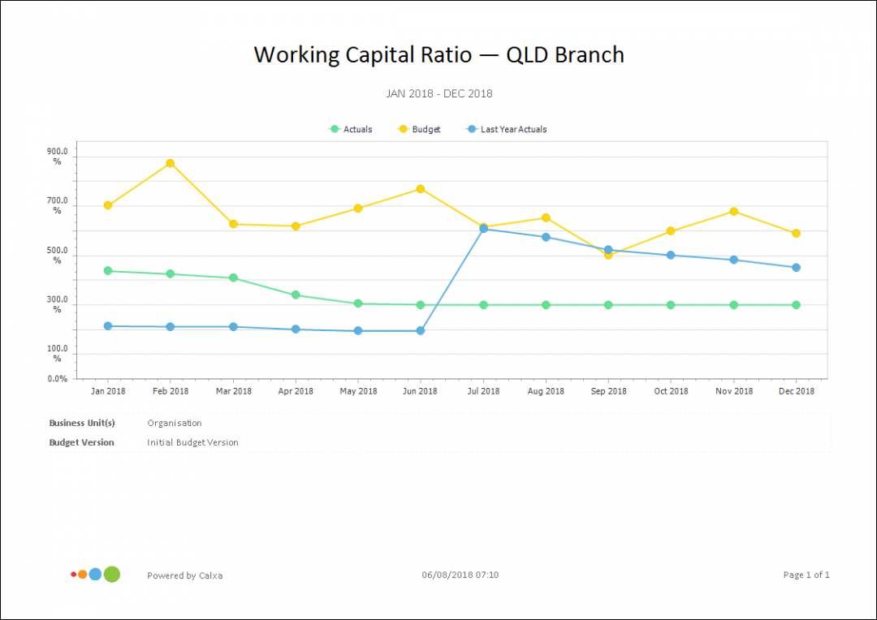
Task: Select Actuals data point for Apr 2018
Action: [296, 295]
